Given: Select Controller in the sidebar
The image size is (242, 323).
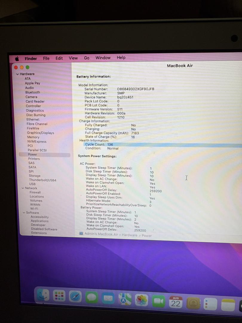Looking at the screenshot, I should coord(33,106).
